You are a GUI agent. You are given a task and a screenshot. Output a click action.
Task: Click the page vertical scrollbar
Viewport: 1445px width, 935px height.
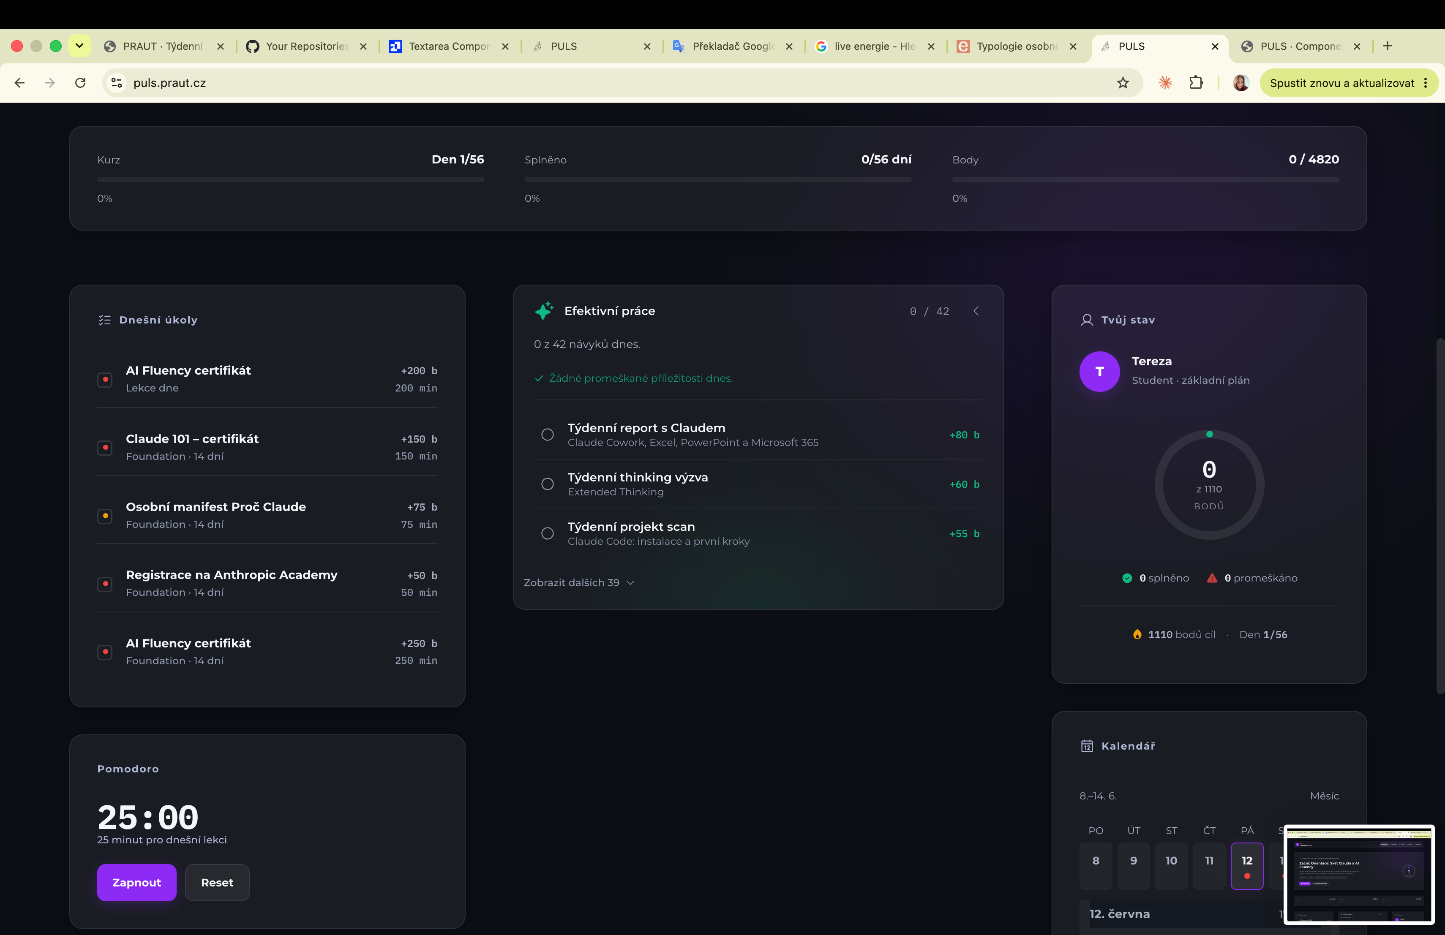tap(1440, 516)
